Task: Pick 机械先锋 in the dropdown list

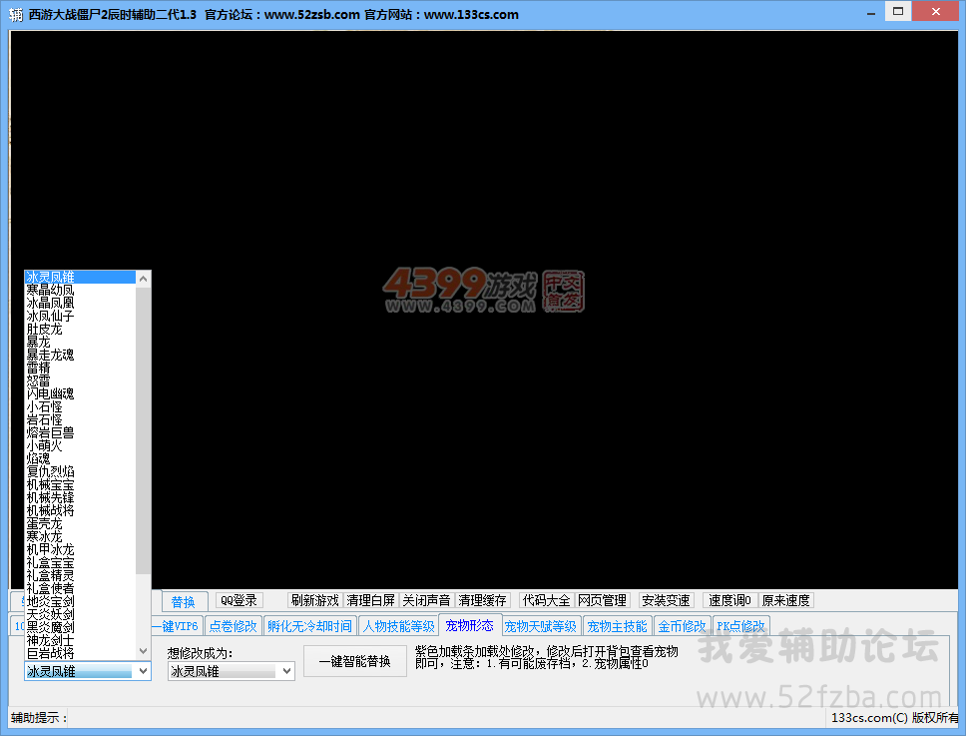Action: tap(80, 497)
